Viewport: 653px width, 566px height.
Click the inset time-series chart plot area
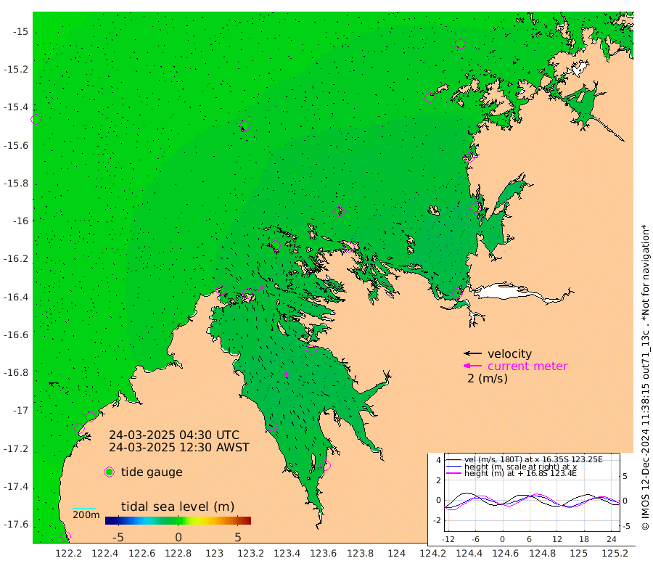(x=533, y=492)
